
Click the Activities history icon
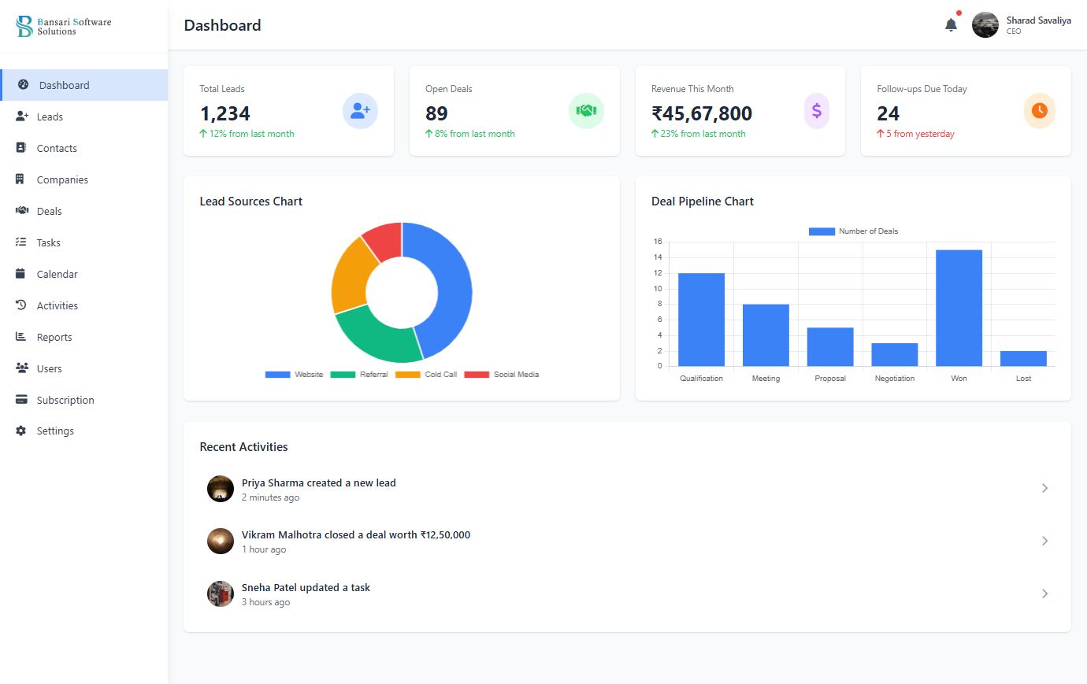(21, 305)
